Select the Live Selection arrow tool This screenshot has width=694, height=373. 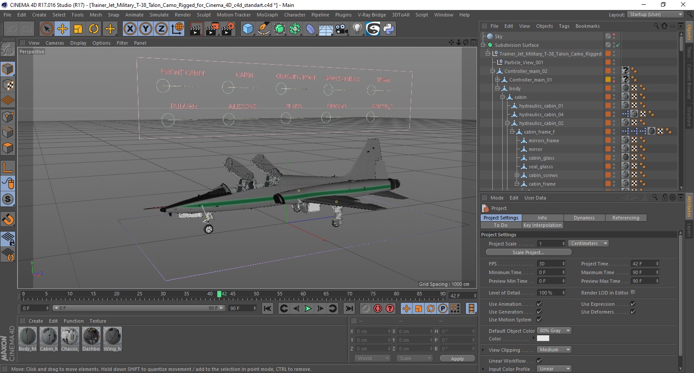click(x=46, y=29)
